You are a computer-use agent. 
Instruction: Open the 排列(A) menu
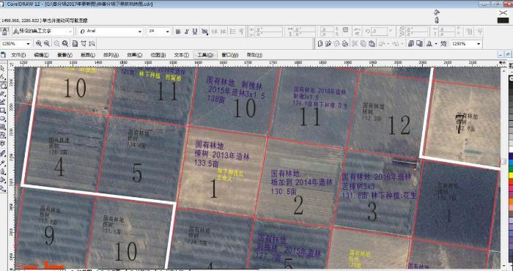(x=111, y=55)
